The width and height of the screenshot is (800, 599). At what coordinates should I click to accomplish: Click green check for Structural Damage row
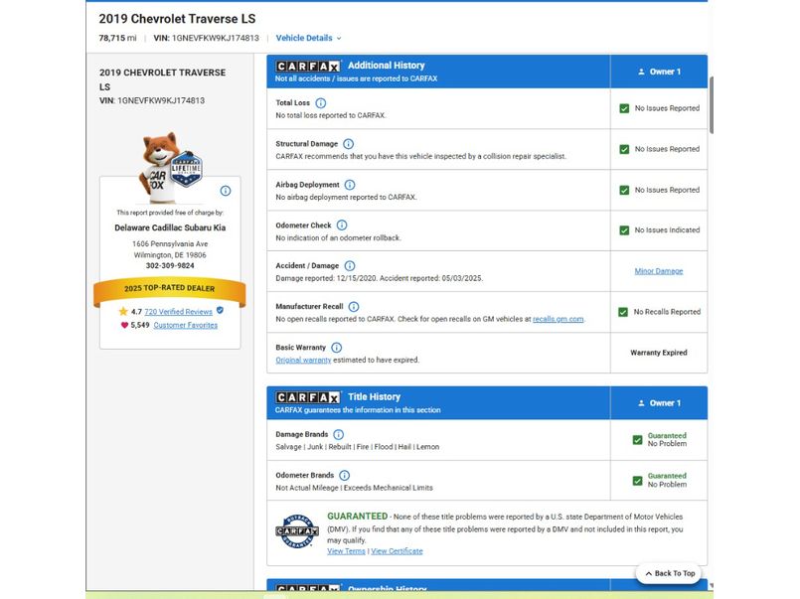tap(624, 149)
